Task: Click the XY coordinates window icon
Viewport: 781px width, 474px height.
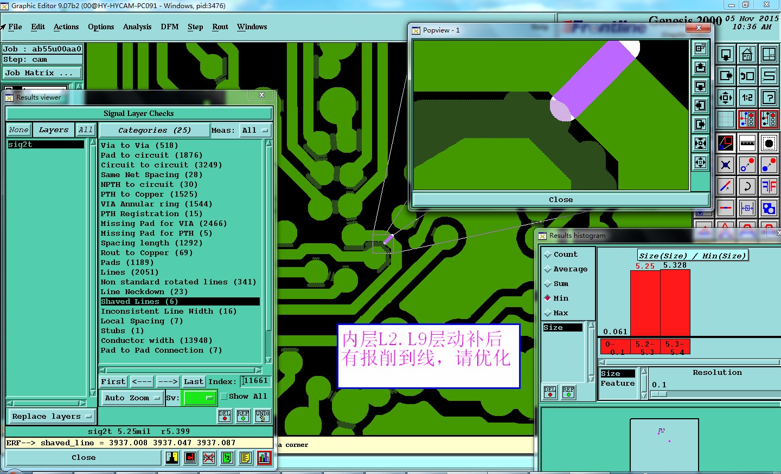Action: click(769, 54)
